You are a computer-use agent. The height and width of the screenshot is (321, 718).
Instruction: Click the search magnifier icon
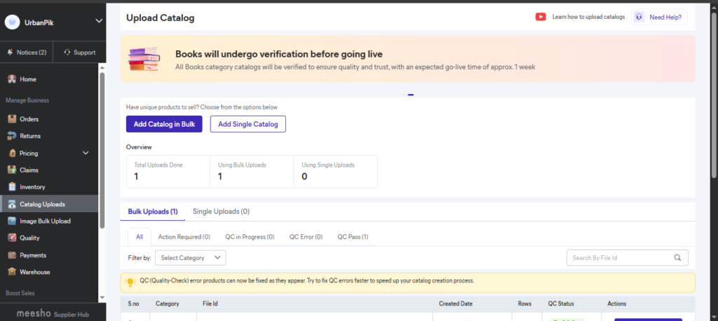(x=678, y=258)
